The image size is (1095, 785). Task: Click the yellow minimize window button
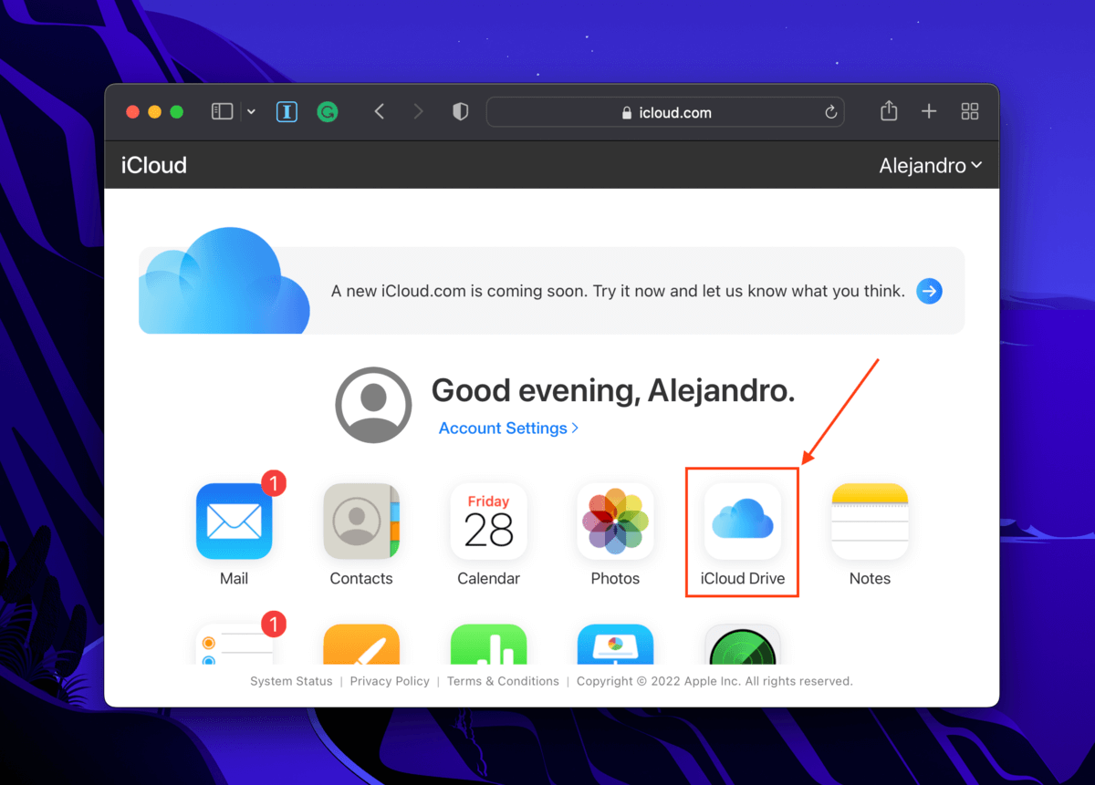click(154, 112)
